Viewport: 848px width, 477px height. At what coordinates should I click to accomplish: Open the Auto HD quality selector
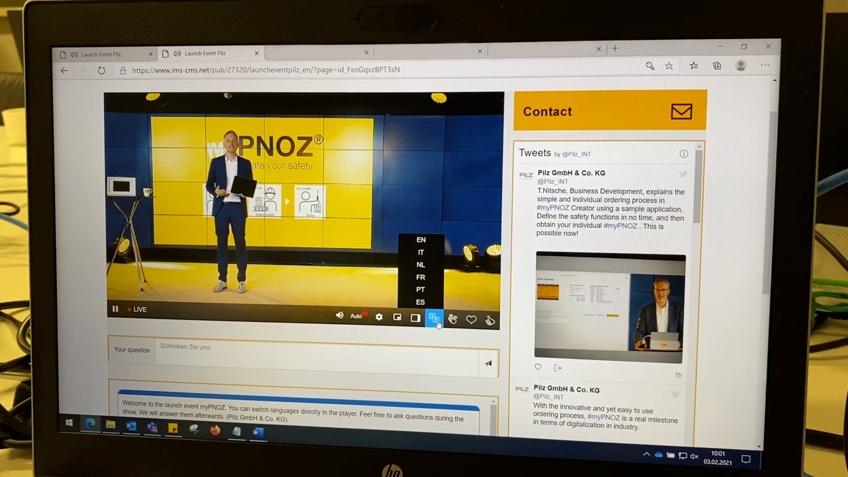click(358, 315)
